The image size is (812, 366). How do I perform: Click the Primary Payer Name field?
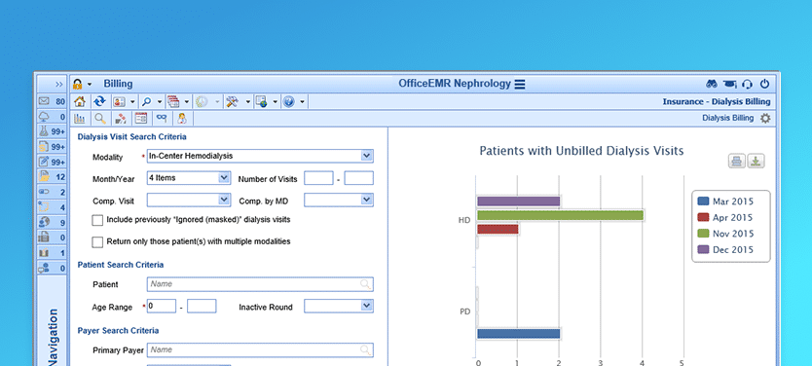tap(260, 350)
